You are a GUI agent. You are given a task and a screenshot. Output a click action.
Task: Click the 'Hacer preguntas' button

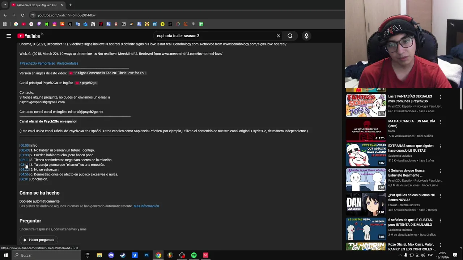(x=39, y=240)
